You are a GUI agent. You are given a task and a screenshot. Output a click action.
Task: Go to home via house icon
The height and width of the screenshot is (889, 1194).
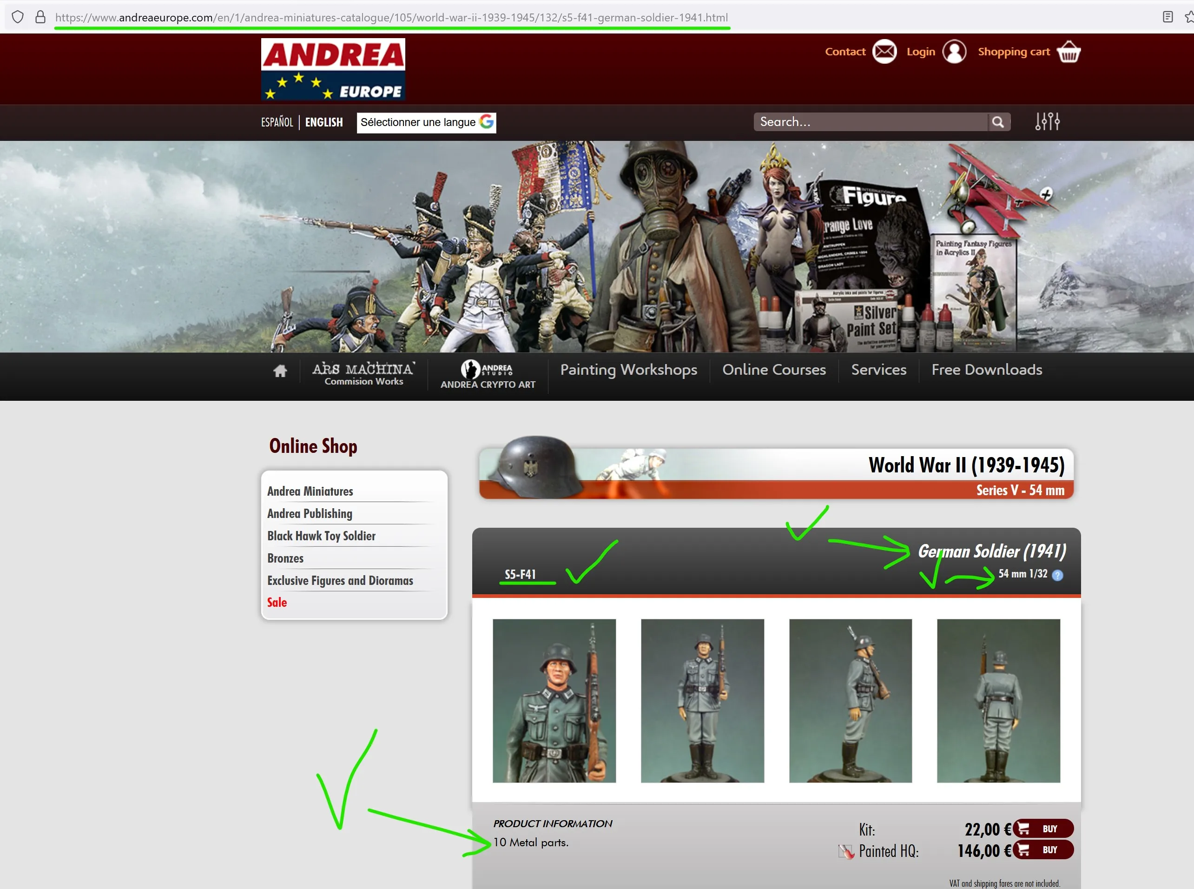pyautogui.click(x=280, y=371)
